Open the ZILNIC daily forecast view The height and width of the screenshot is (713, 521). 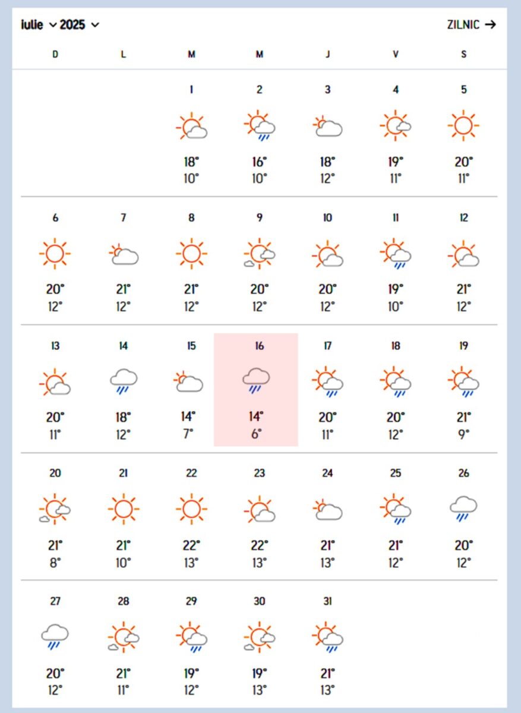coord(463,24)
